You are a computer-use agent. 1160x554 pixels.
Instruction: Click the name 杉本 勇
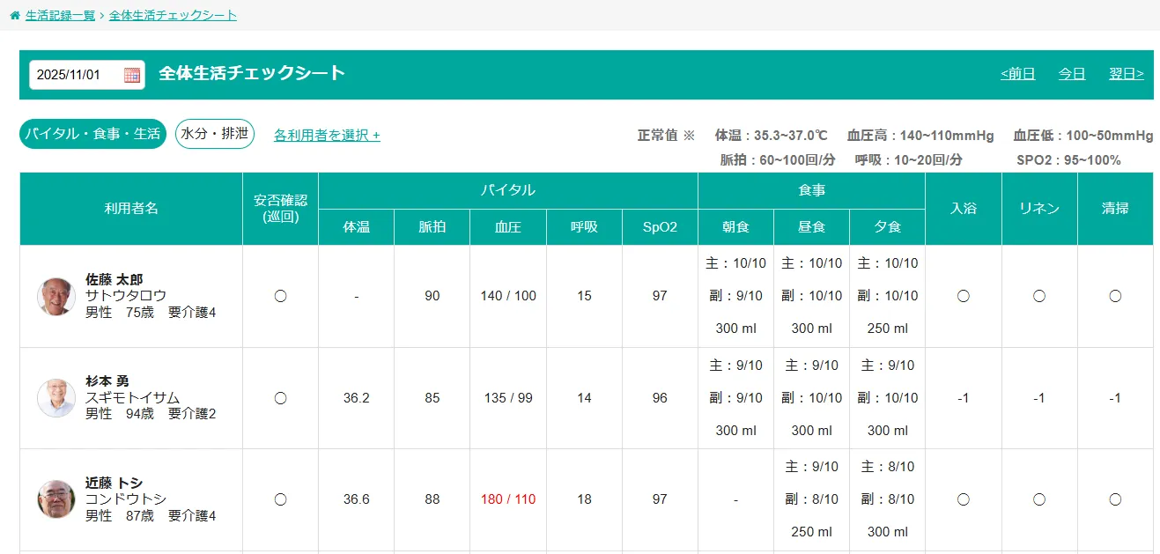coord(107,381)
